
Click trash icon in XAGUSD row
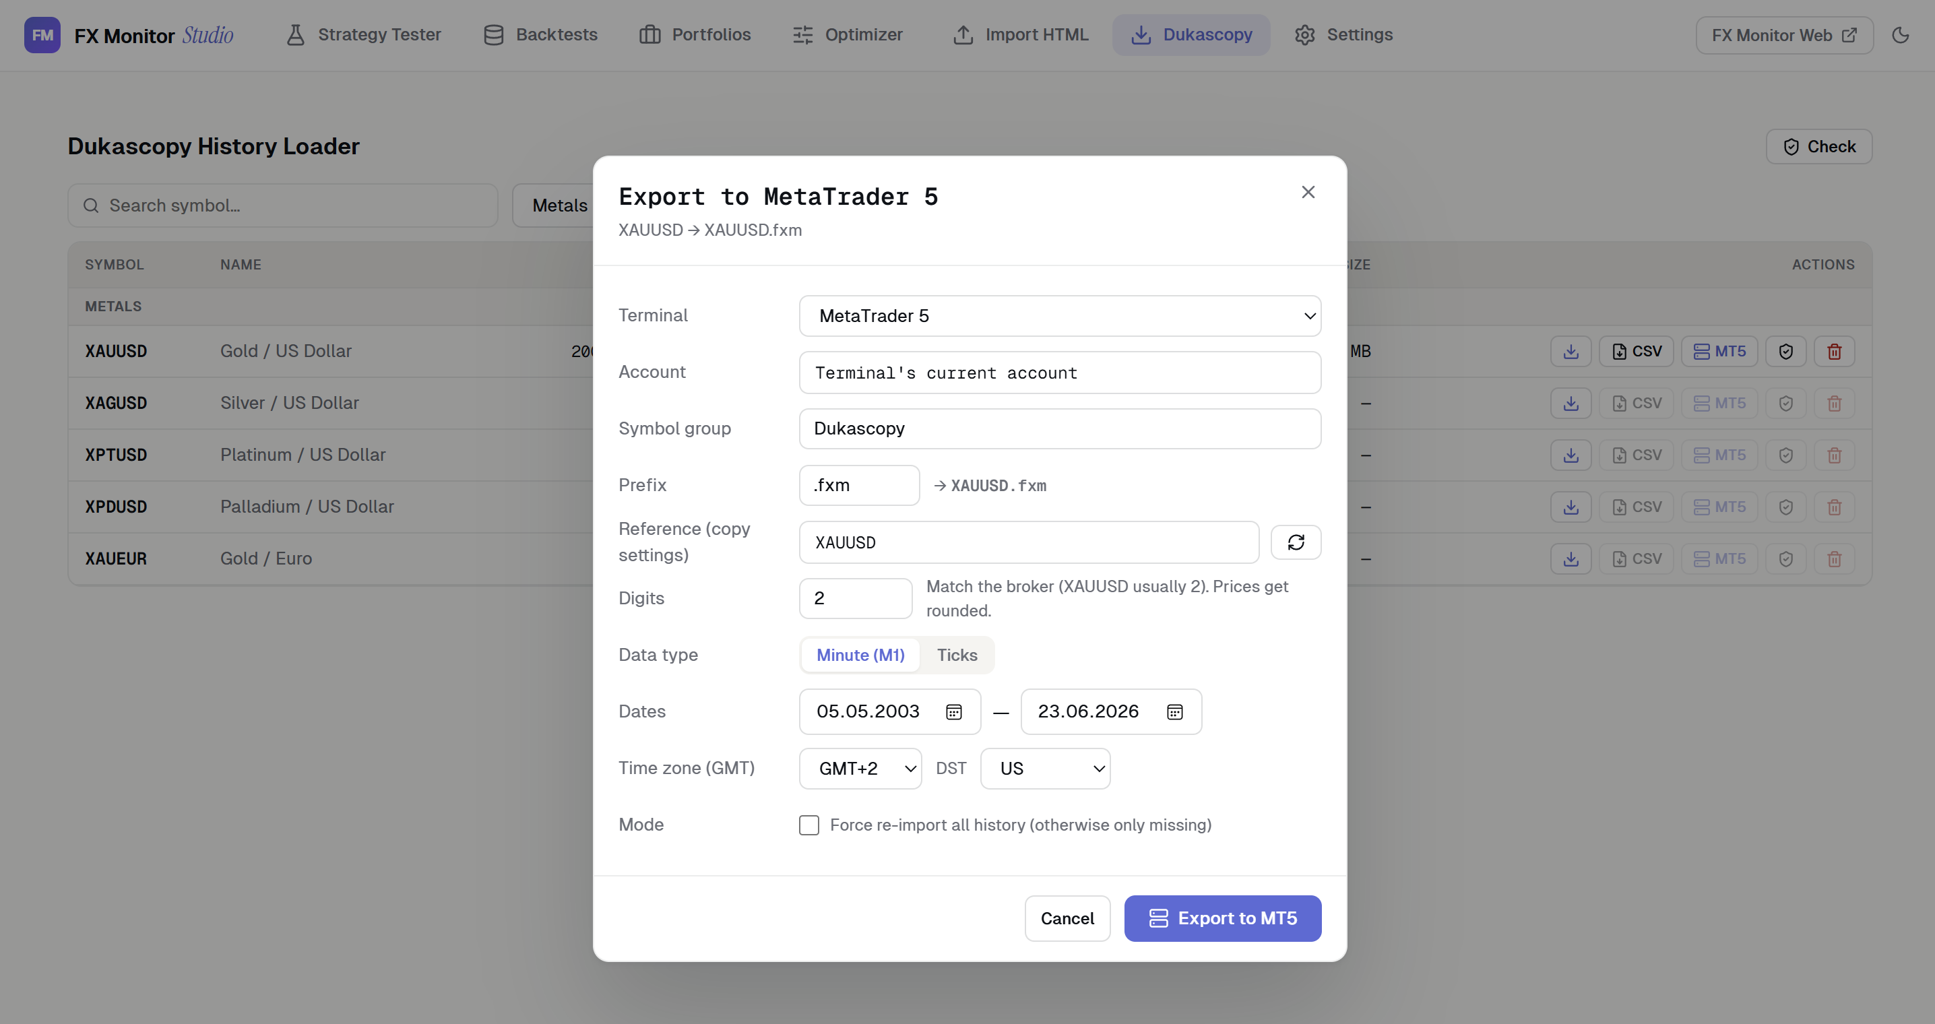click(x=1835, y=403)
